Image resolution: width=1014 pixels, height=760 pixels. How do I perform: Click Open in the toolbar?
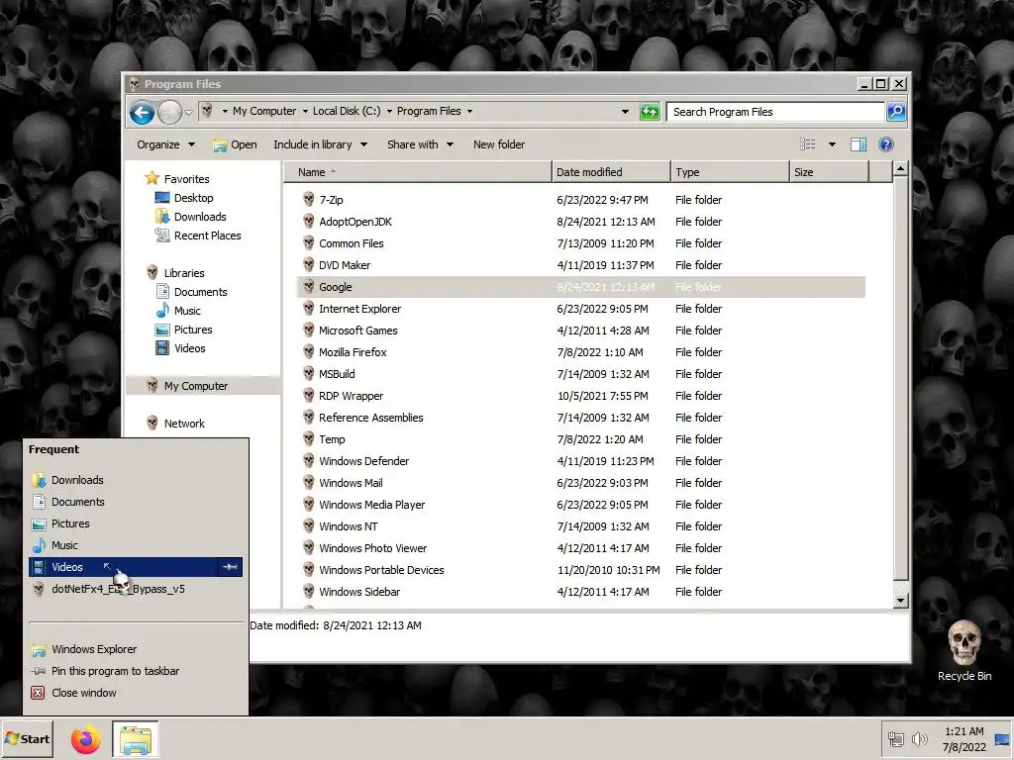click(236, 144)
